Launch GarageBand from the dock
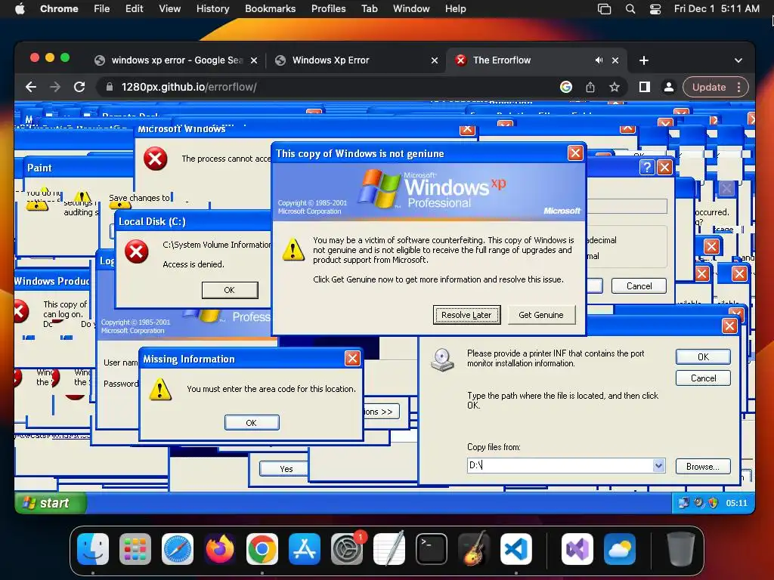The image size is (774, 580). tap(473, 549)
